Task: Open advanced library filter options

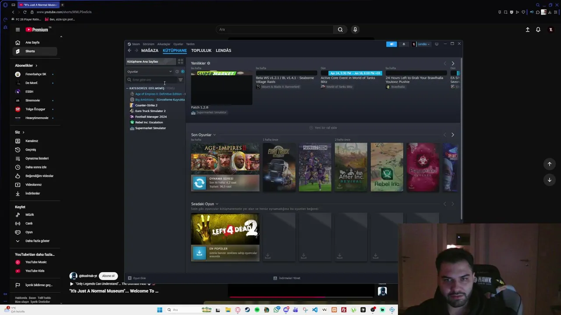Action: pyautogui.click(x=181, y=80)
